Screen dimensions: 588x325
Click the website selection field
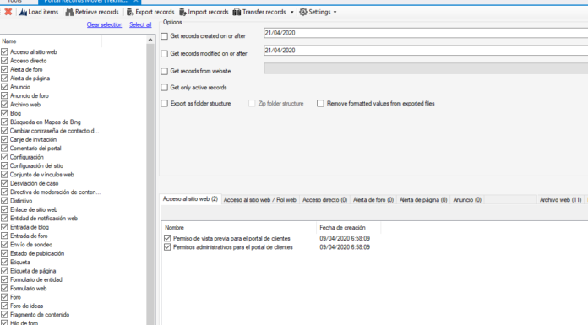(x=426, y=68)
